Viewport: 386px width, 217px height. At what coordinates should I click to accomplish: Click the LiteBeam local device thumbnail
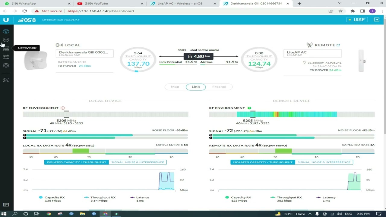point(36,60)
